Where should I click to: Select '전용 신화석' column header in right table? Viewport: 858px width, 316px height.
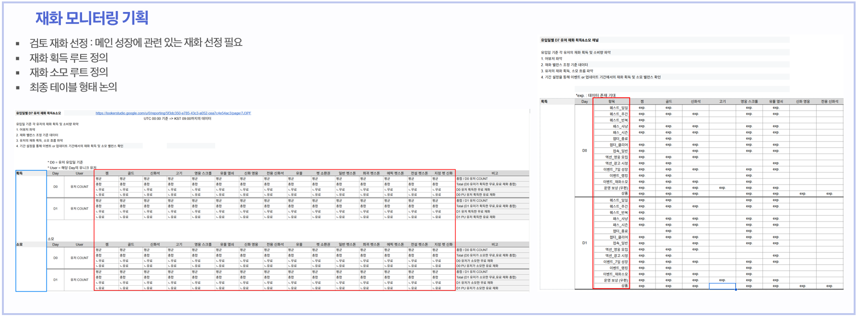point(829,102)
